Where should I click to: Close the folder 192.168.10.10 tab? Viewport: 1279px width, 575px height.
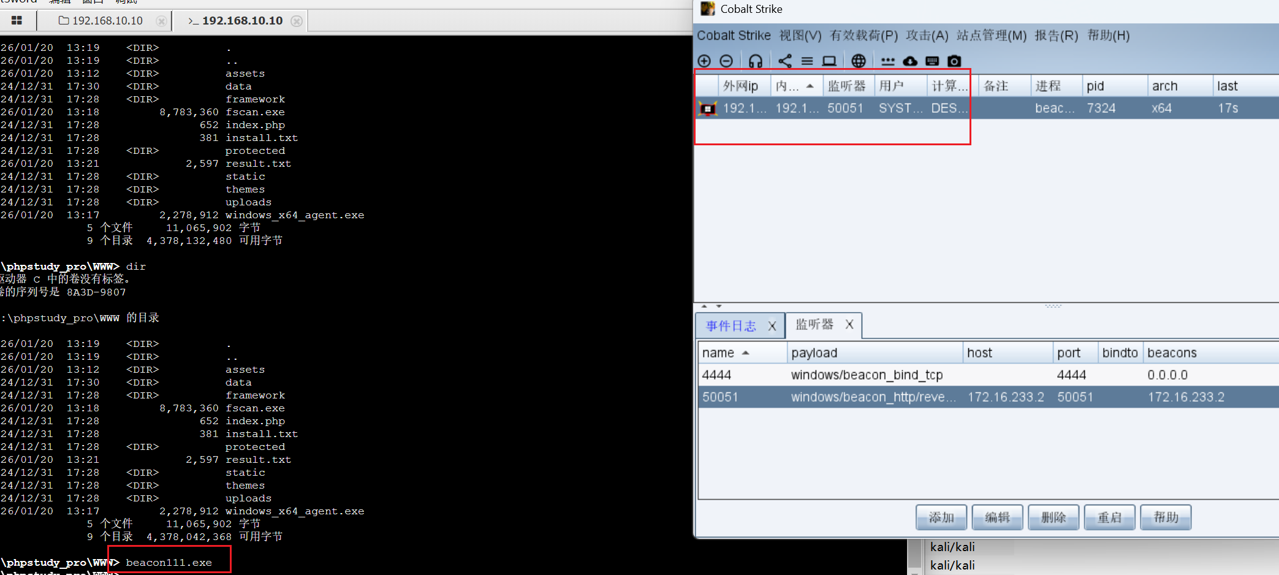[161, 21]
